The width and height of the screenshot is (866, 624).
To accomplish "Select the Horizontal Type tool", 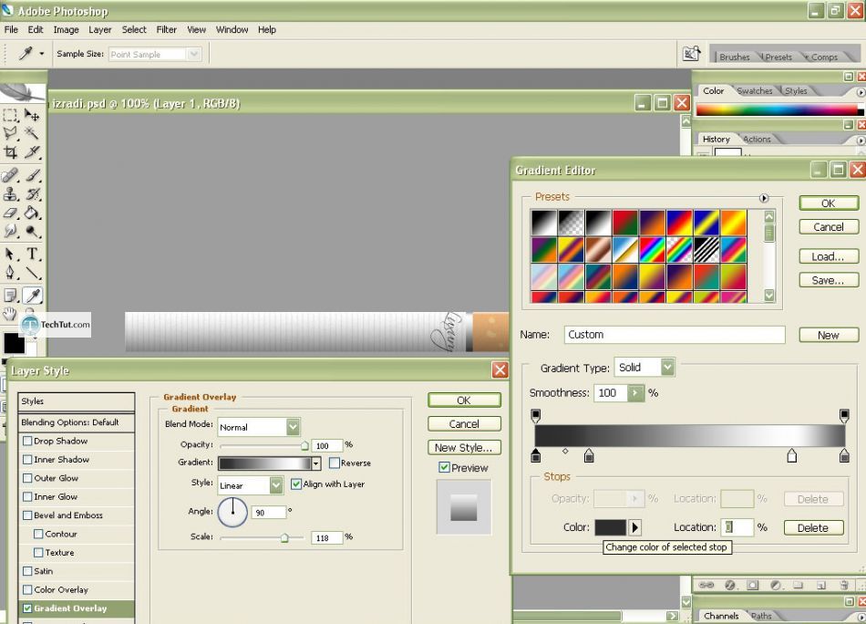I will click(33, 254).
